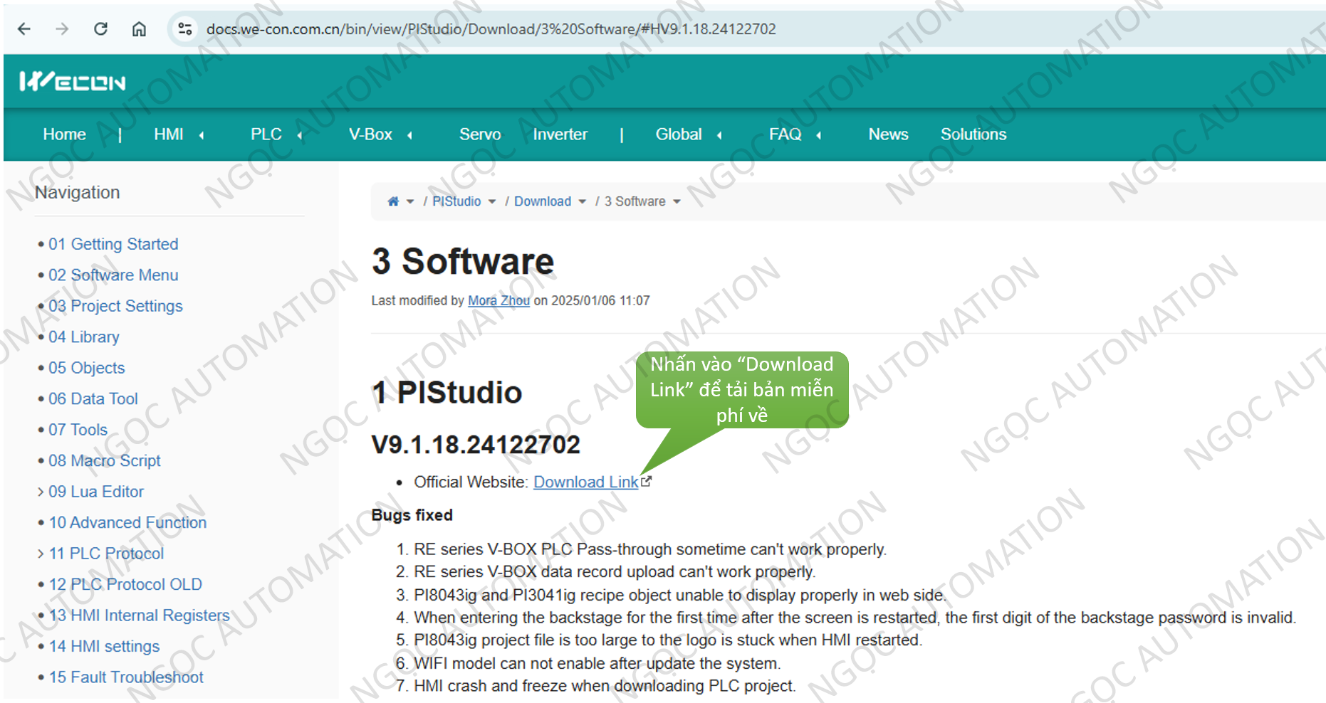
Task: Expand the HMI dropdown arrow
Action: tap(202, 135)
